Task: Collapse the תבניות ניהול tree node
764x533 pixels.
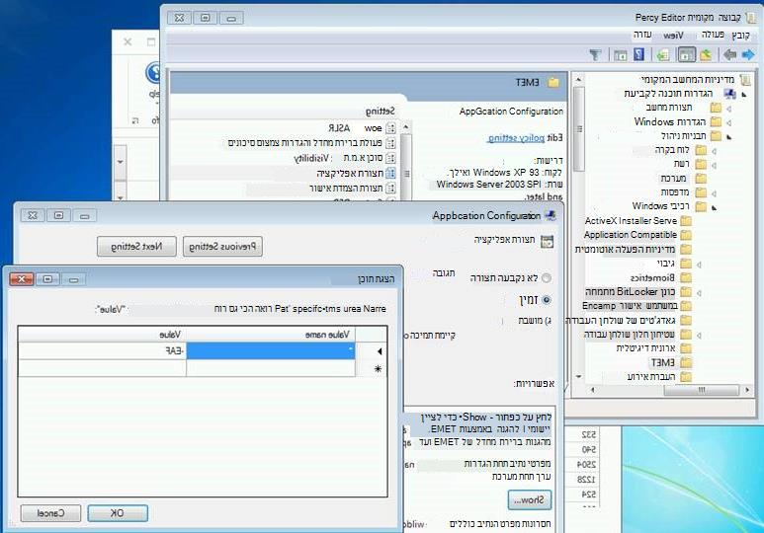Action: point(729,137)
